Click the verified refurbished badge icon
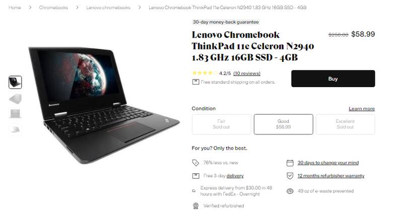The height and width of the screenshot is (213, 403). tap(195, 206)
